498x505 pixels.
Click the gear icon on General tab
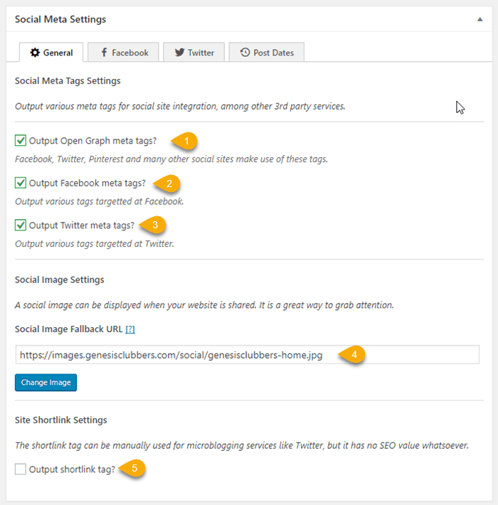pyautogui.click(x=34, y=53)
